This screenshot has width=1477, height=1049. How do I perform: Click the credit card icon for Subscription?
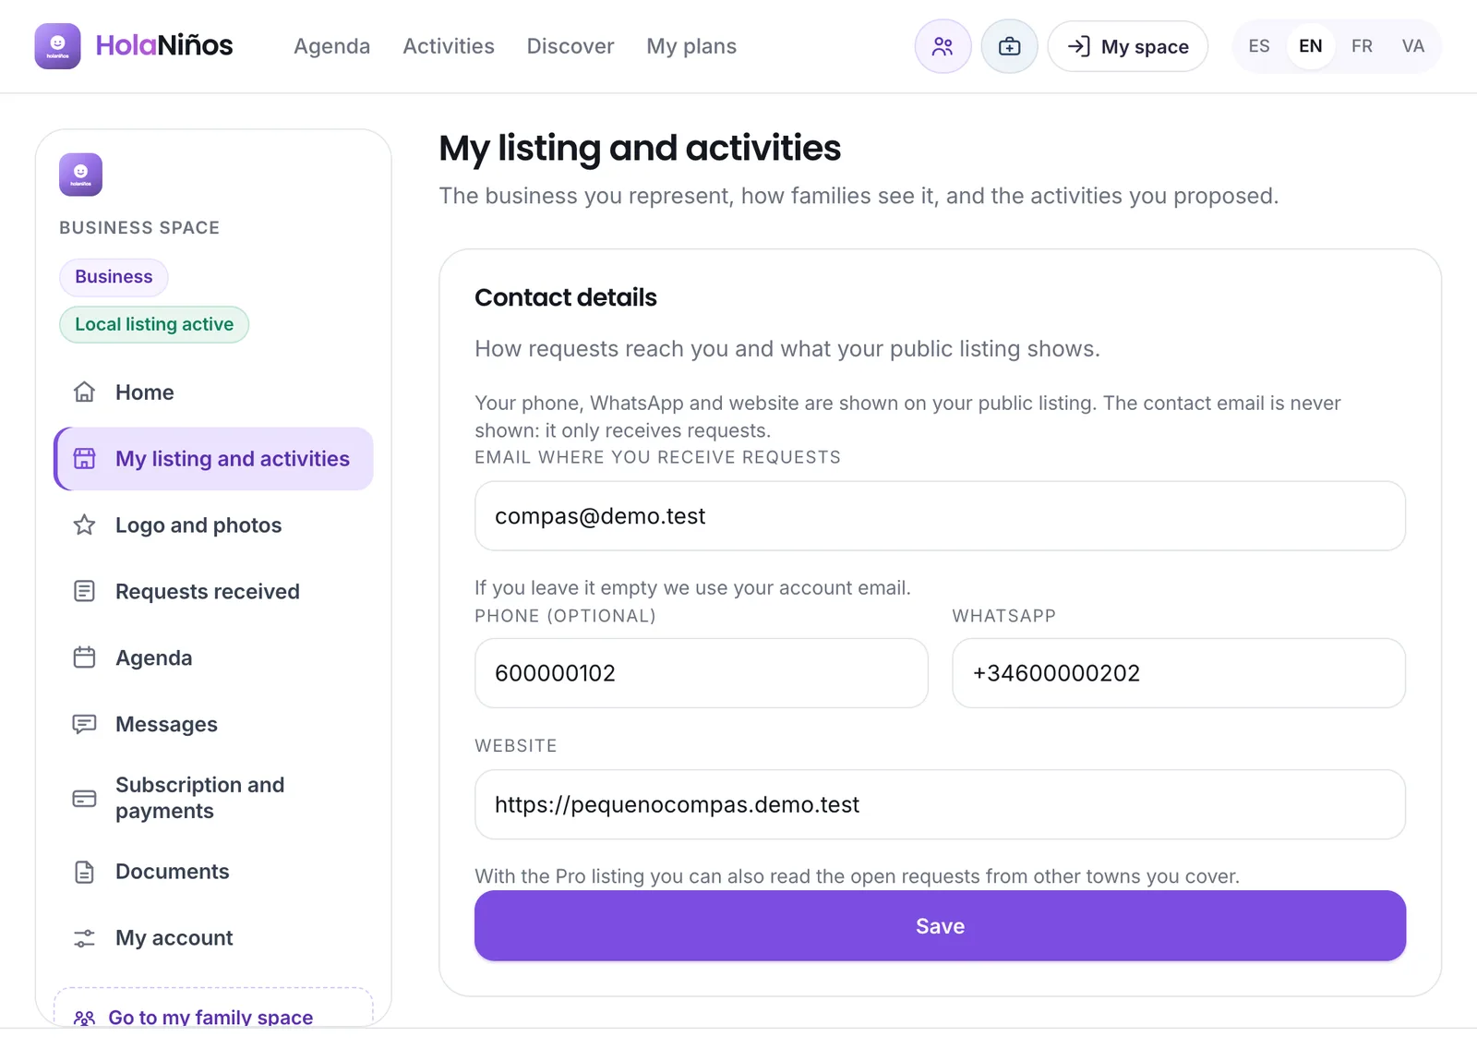(84, 799)
